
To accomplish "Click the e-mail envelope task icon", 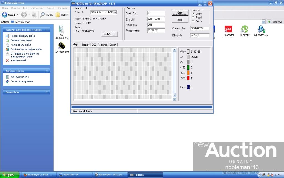I will click(x=7, y=54).
